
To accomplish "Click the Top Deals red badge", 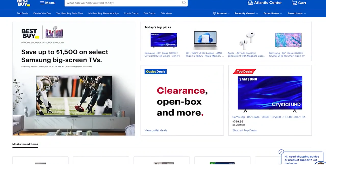I will 244,71.
